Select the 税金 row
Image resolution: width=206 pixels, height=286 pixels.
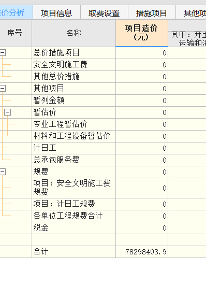(x=74, y=228)
